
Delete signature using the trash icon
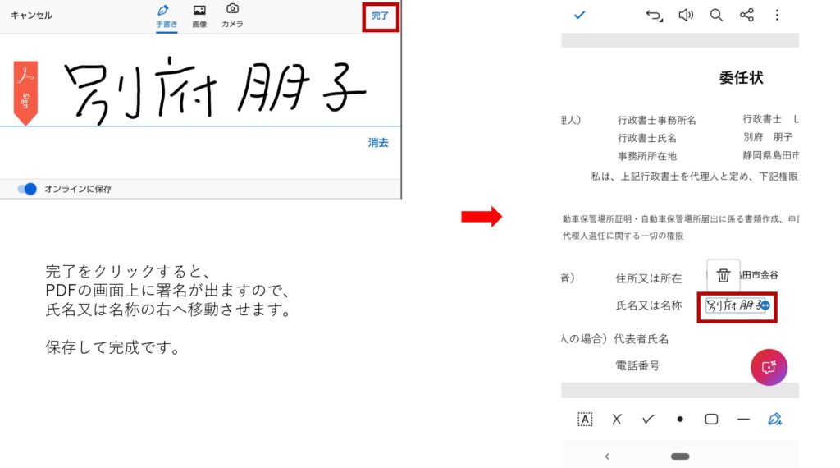[723, 276]
